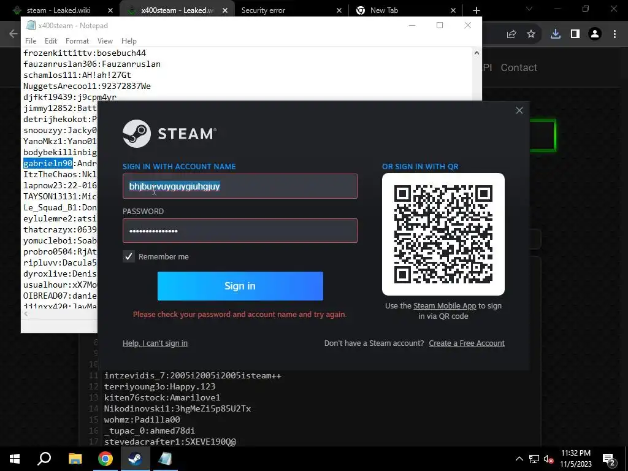Select the 'x400steam - Leaked.w' tab

click(176, 10)
